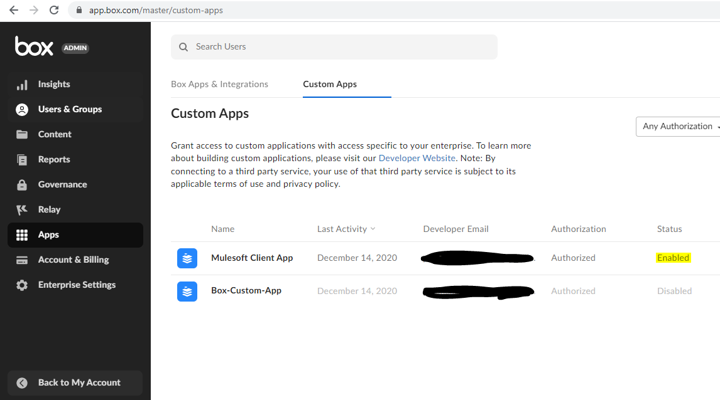The image size is (720, 400).
Task: Click the Box logo in sidebar
Action: (x=34, y=47)
